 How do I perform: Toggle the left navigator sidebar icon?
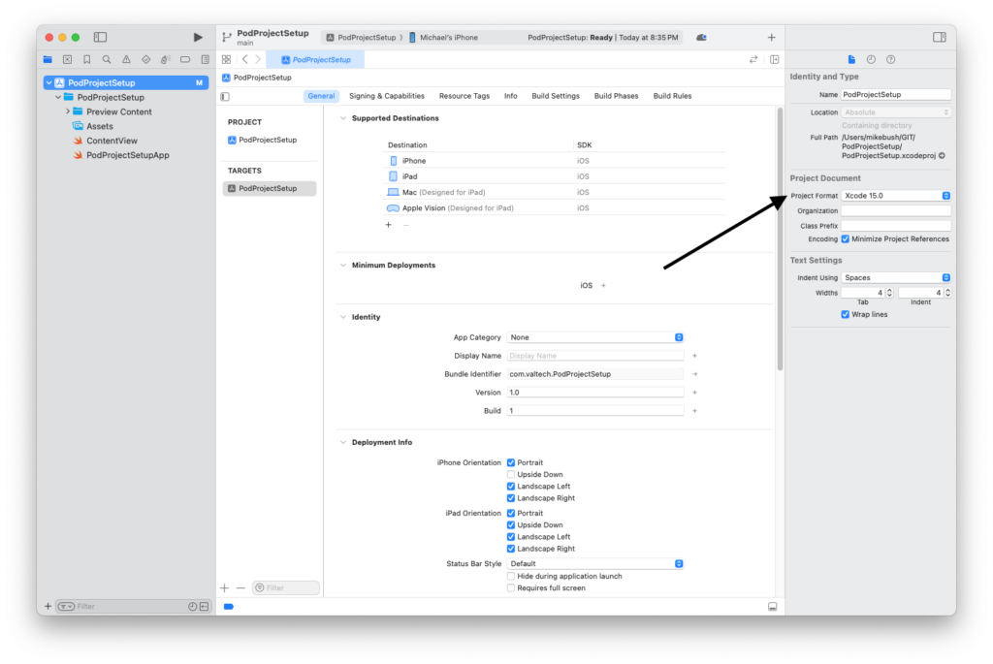[100, 38]
